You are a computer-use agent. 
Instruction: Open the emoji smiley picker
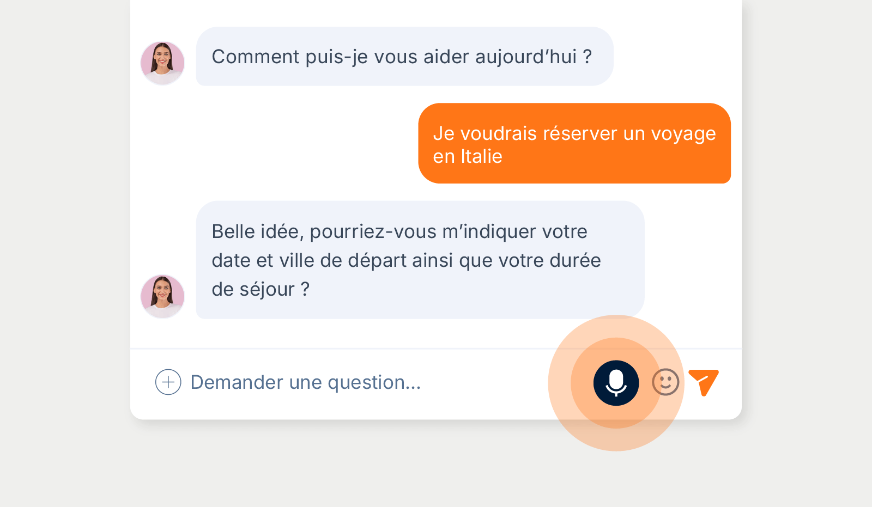pos(665,382)
